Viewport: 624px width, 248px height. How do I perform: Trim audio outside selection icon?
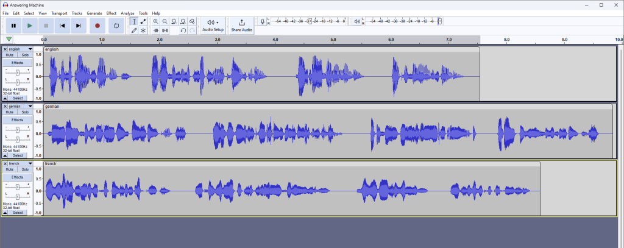(155, 30)
